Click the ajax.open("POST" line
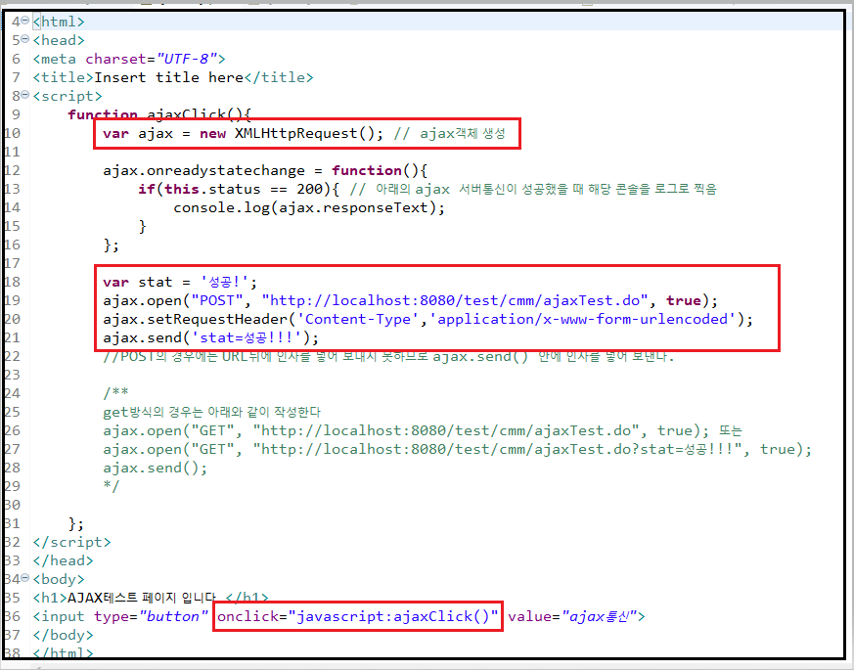 click(411, 300)
